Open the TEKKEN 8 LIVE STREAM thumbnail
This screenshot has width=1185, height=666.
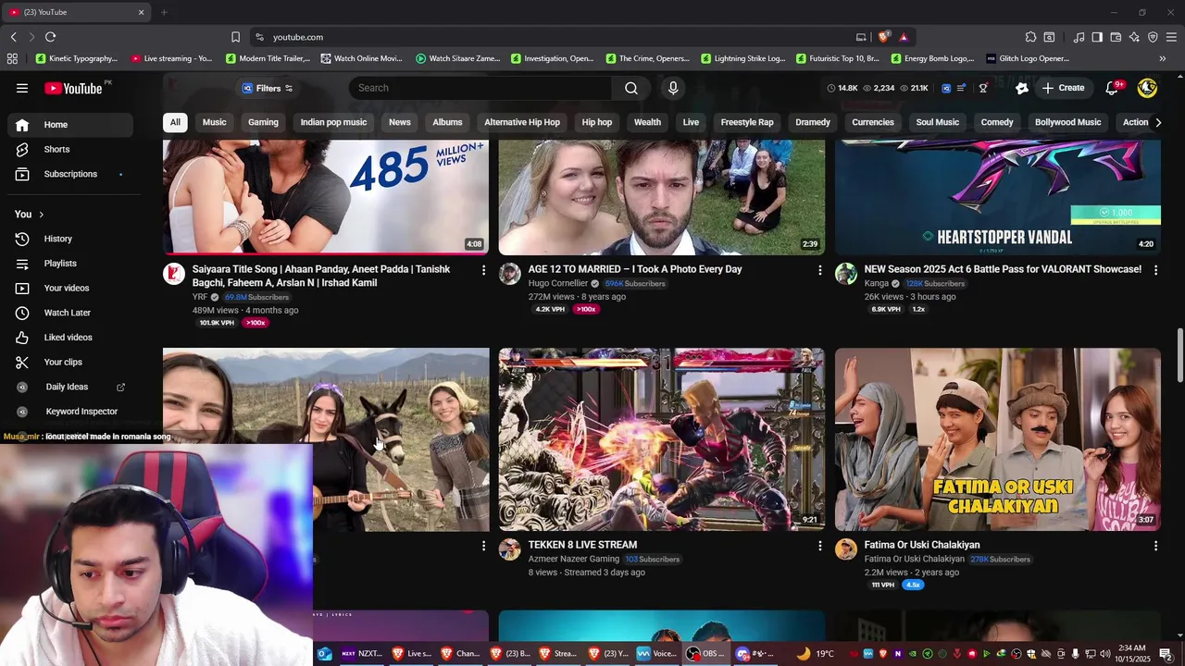coord(661,439)
